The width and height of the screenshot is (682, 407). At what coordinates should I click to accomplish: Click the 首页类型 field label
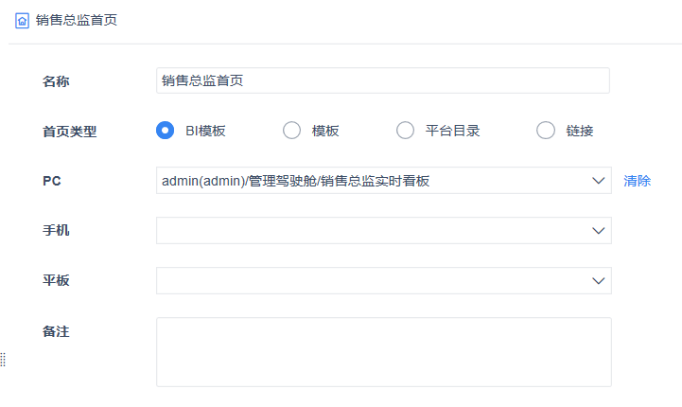tap(70, 132)
